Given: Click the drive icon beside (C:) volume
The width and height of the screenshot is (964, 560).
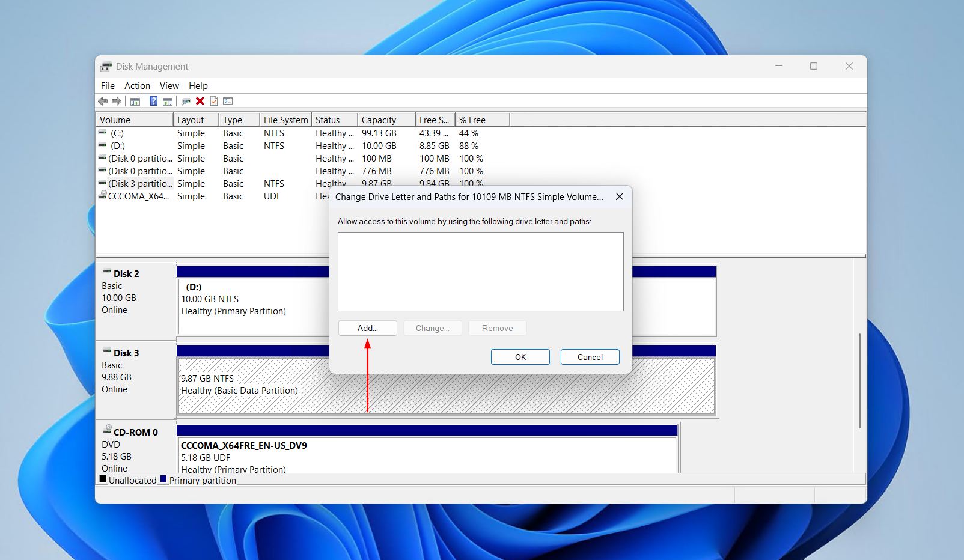Looking at the screenshot, I should tap(103, 133).
